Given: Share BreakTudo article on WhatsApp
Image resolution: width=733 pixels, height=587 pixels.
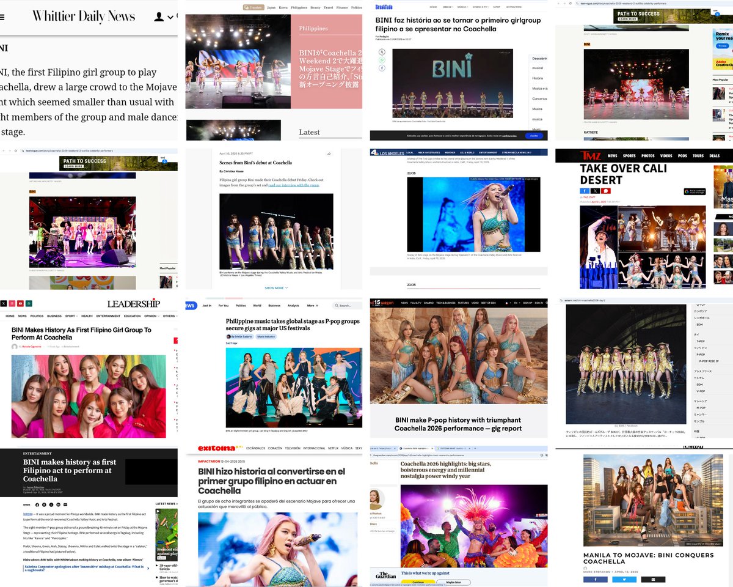Looking at the screenshot, I should pyautogui.click(x=382, y=60).
